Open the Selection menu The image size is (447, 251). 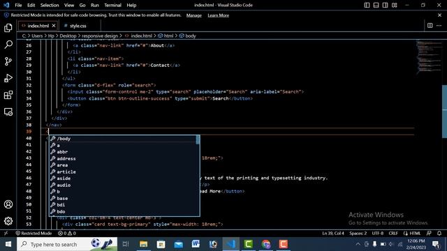click(x=50, y=5)
